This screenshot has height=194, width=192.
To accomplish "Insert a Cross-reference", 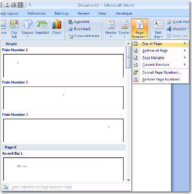I will point(84,36).
